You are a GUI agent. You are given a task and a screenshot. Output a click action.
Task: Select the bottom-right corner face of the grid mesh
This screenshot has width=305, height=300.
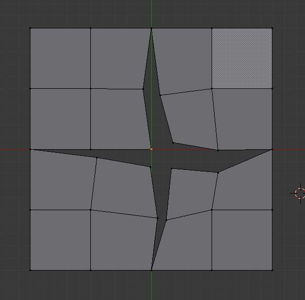242,240
